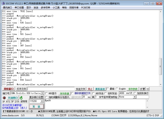Image resolution: width=164 pixels, height=119 pixels.
Task: Click the scroll up arrow in log
Action: point(160,12)
